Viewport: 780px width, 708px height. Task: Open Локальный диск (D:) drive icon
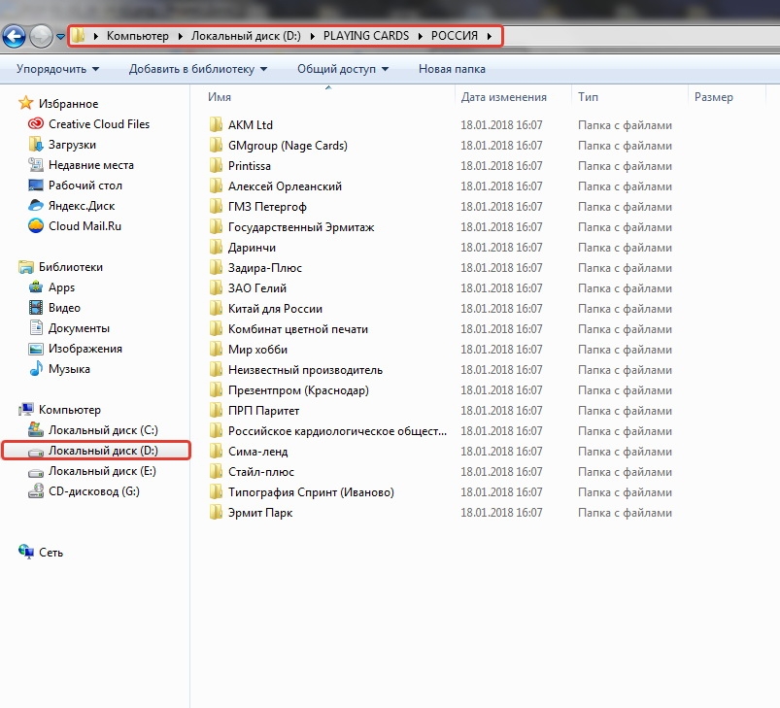pos(36,452)
